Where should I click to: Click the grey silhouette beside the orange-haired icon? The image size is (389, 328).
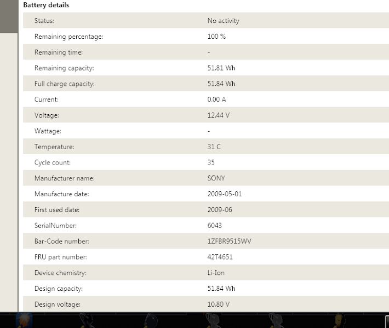(x=87, y=320)
